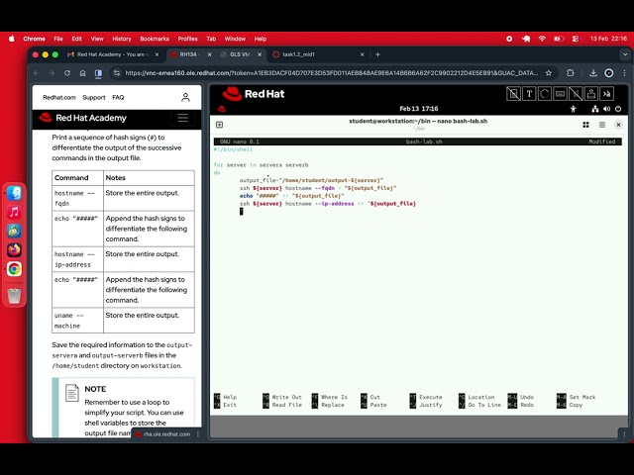
Task: Open macOS Control Center icon
Action: pos(576,39)
